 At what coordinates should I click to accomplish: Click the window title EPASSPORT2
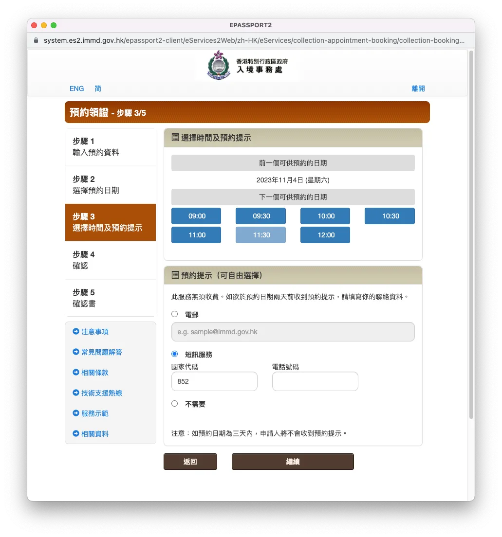[251, 25]
